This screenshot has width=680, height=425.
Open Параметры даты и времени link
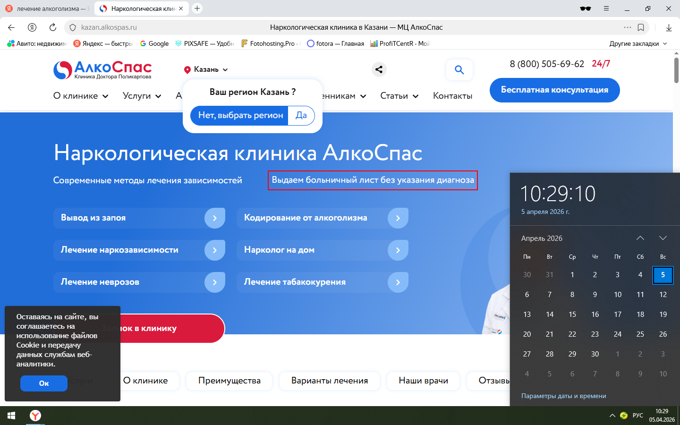(x=564, y=396)
